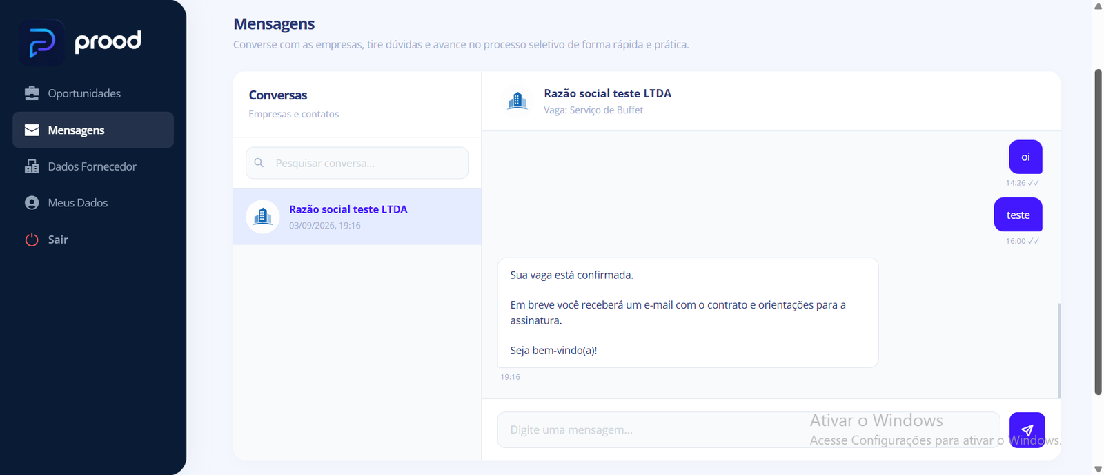Focus the Pesquisar conversa search field

click(357, 163)
